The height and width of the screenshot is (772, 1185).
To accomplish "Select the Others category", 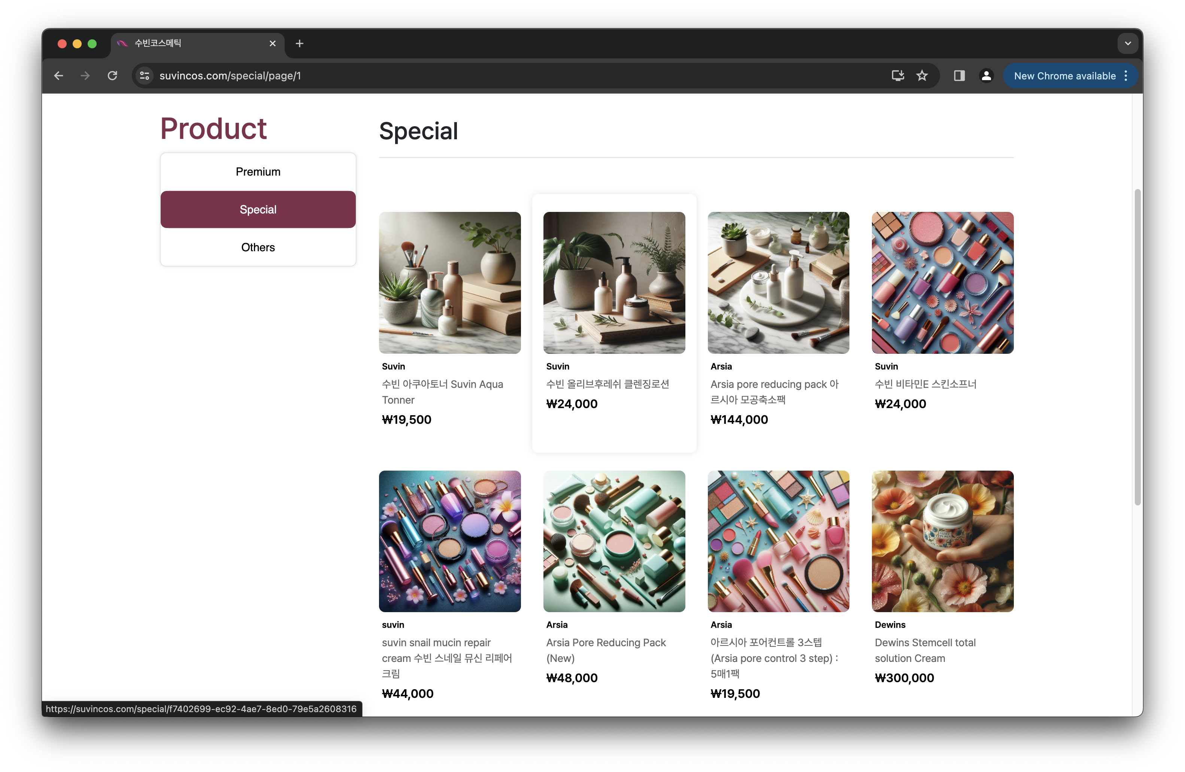I will [258, 247].
